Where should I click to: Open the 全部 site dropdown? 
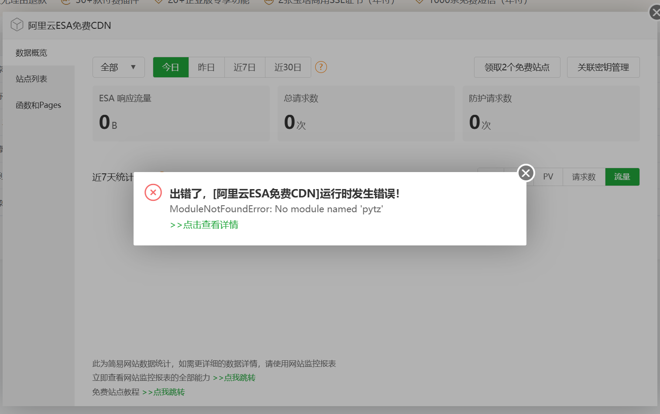(119, 67)
